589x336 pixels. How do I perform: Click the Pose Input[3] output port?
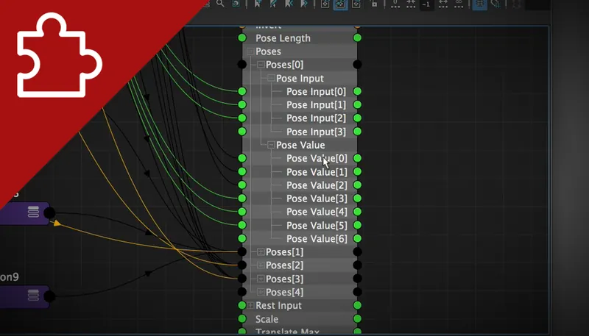click(x=358, y=132)
